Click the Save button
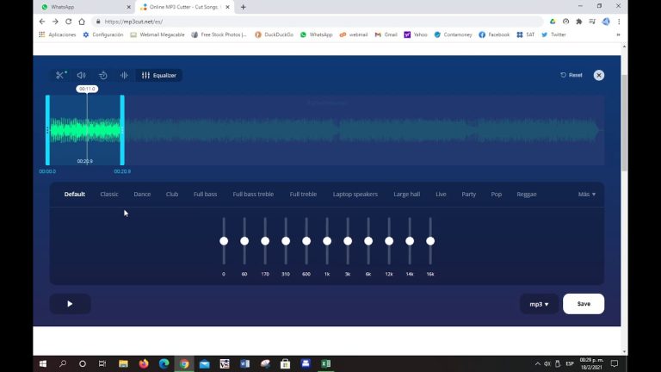 tap(584, 304)
